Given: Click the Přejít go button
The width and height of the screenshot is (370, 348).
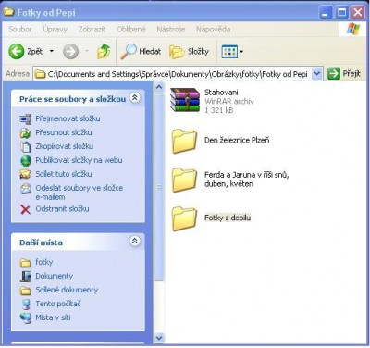Looking at the screenshot, I should pos(344,74).
